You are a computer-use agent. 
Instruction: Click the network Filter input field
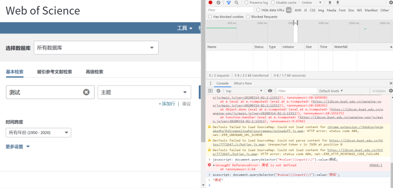pyautogui.click(x=229, y=10)
